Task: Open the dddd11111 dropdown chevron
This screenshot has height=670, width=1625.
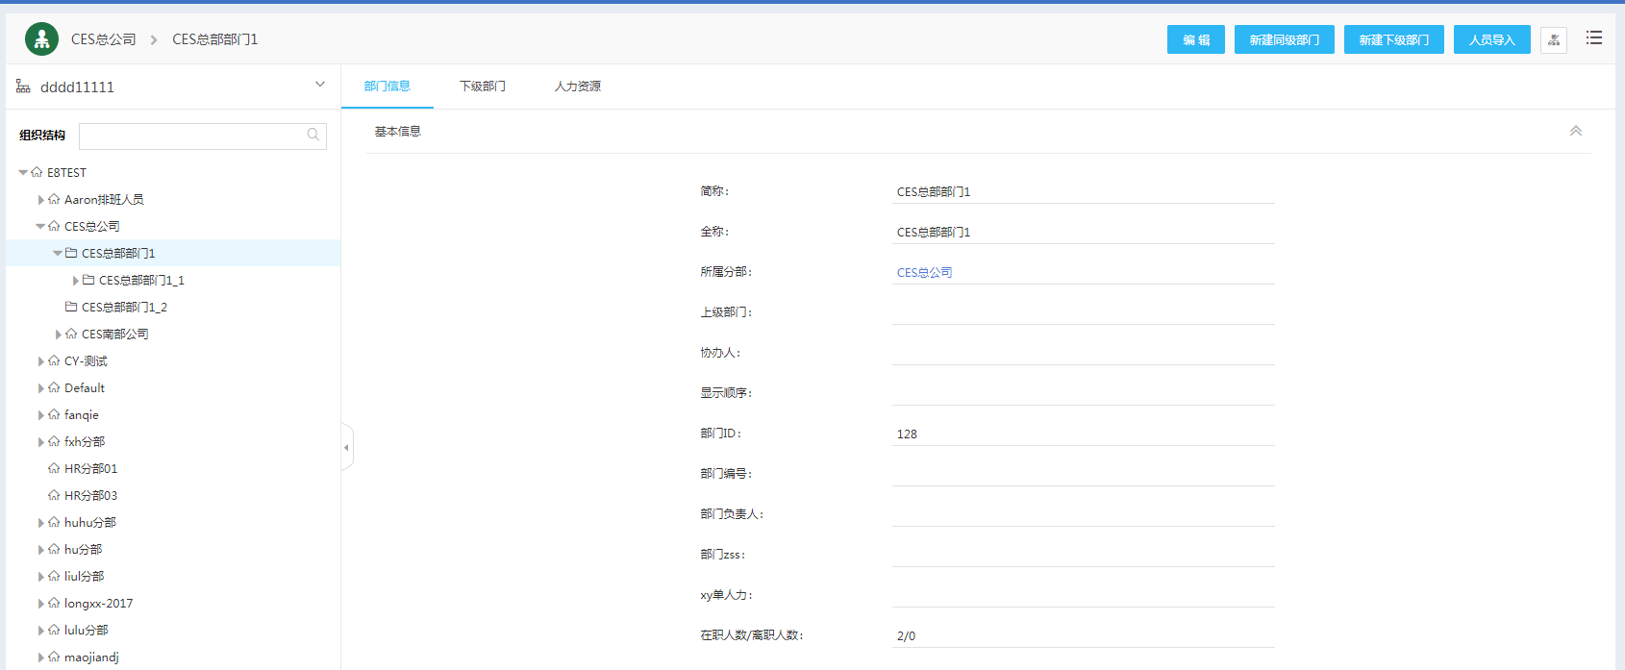Action: coord(320,85)
